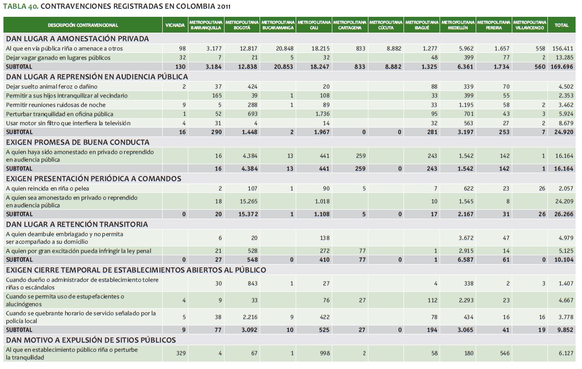
Task: Click the 'Dan lugar a retención transitoria' heading
Action: point(77,224)
